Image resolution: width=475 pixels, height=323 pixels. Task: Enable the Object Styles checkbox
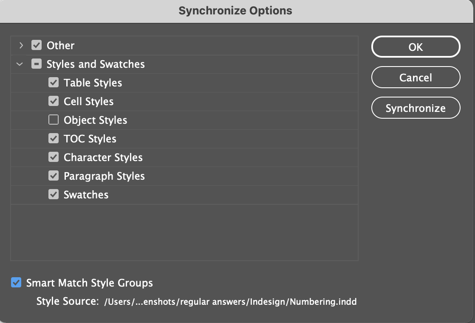[x=53, y=120]
